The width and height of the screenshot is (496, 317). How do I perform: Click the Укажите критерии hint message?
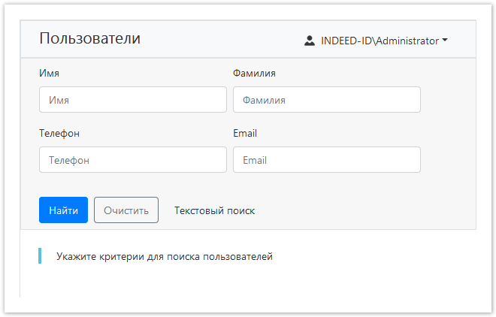pos(164,256)
